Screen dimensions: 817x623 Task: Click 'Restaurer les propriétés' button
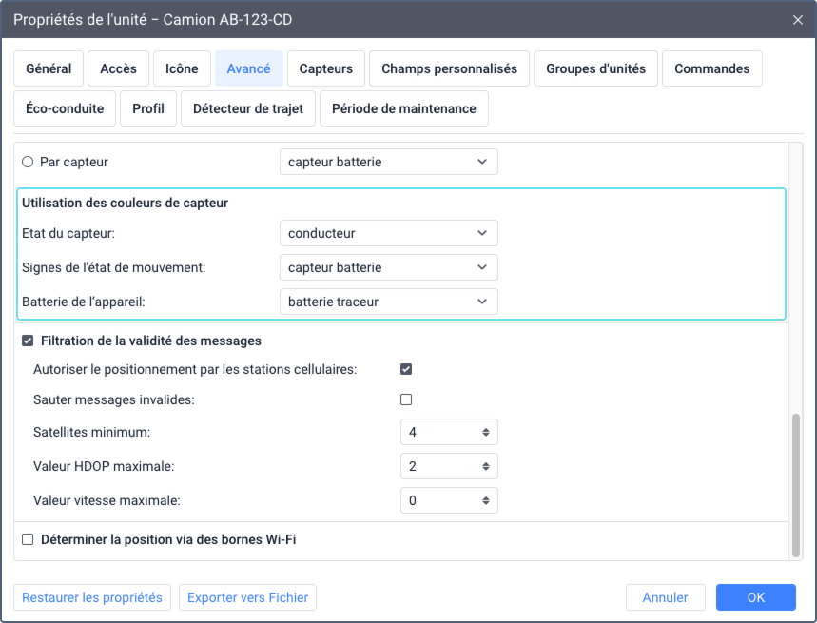(92, 597)
